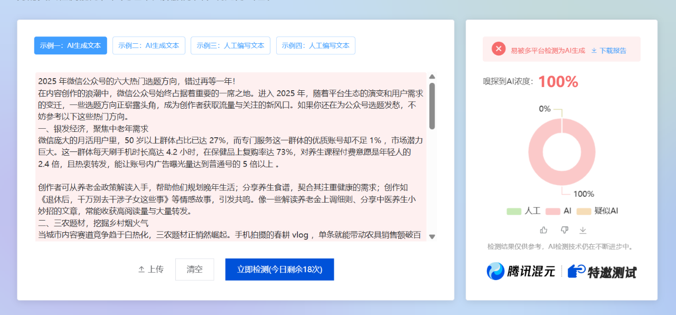This screenshot has height=315, width=676.
Task: Click the 特邀测试 badge icon
Action: tap(603, 271)
